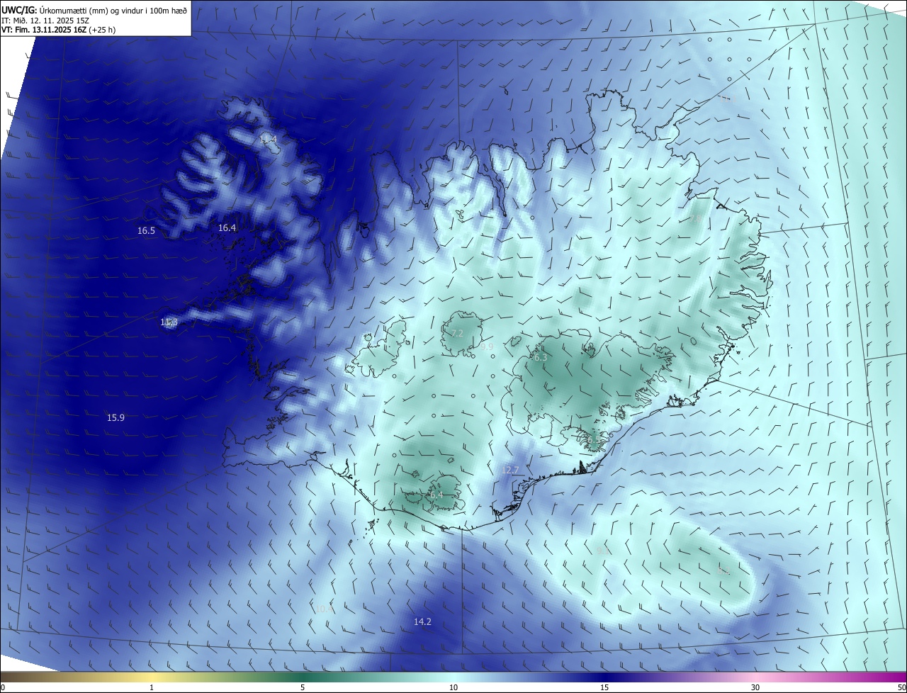
Task: Click the 9.1 value label southeast of Iceland
Action: [603, 551]
